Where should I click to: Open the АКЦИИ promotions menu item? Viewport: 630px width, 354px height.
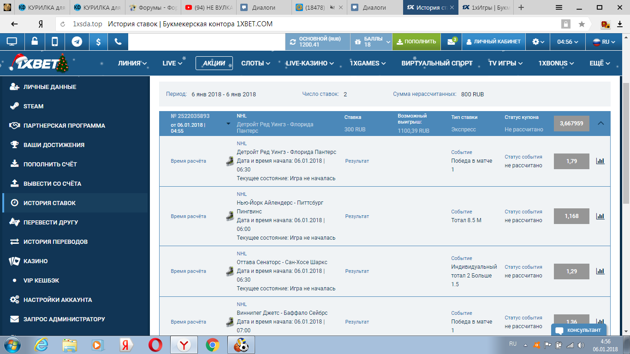[214, 63]
